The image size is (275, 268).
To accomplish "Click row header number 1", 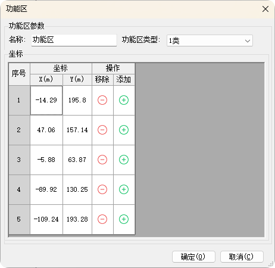I will (20, 100).
